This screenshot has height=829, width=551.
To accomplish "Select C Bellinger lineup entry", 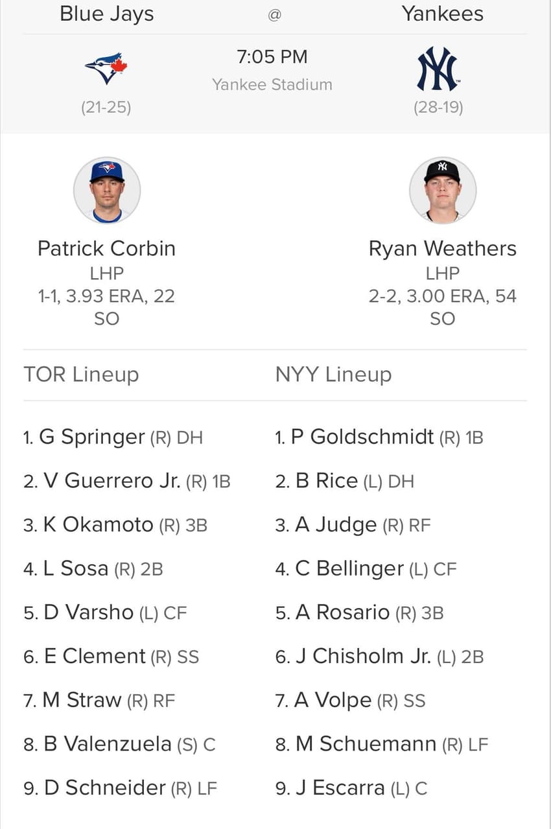I will point(366,568).
